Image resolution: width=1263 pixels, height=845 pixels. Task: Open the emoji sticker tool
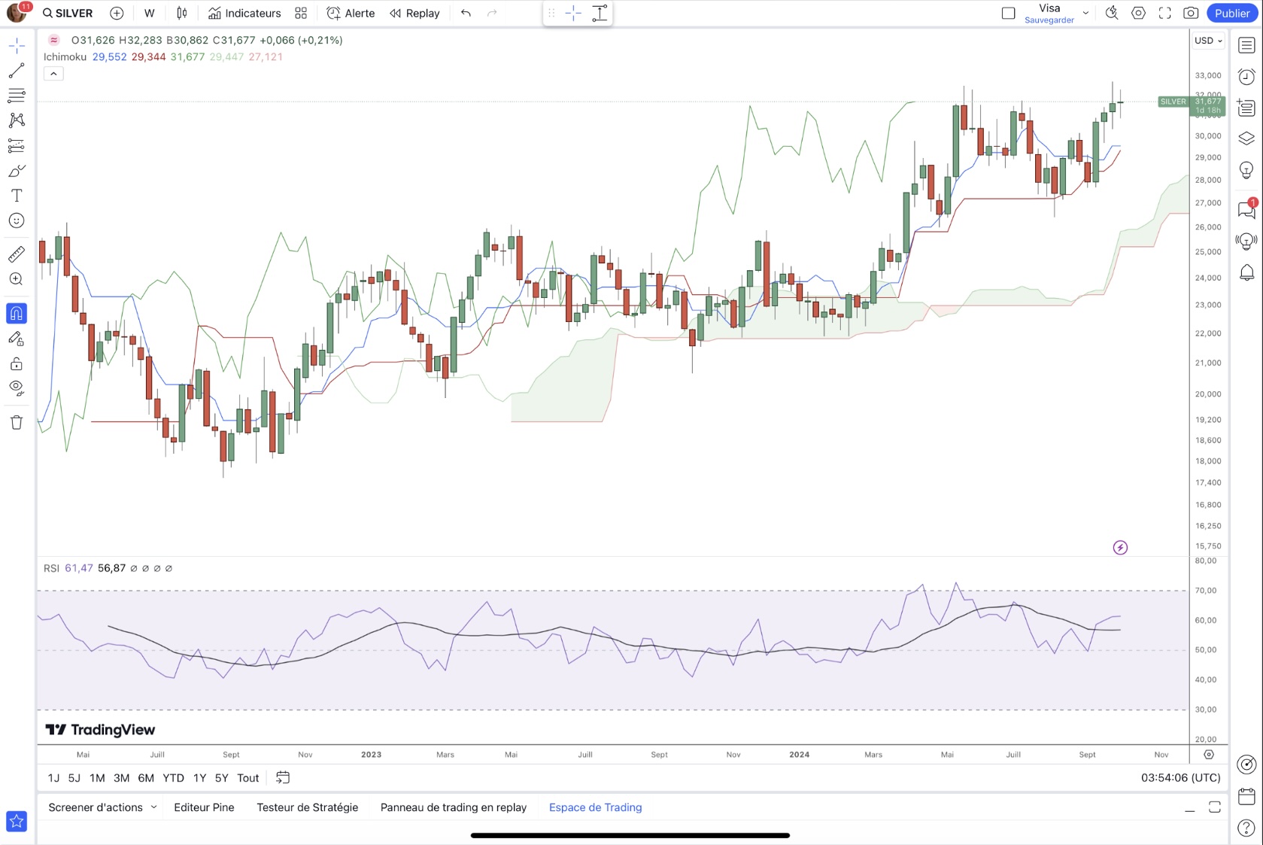[16, 220]
